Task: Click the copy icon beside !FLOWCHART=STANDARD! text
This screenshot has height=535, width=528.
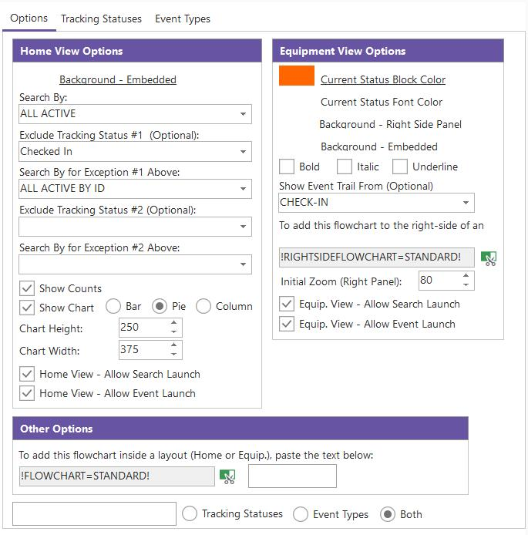Action: [x=227, y=476]
